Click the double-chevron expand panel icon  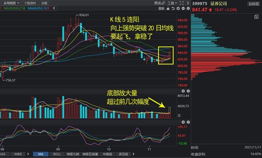pos(188,3)
